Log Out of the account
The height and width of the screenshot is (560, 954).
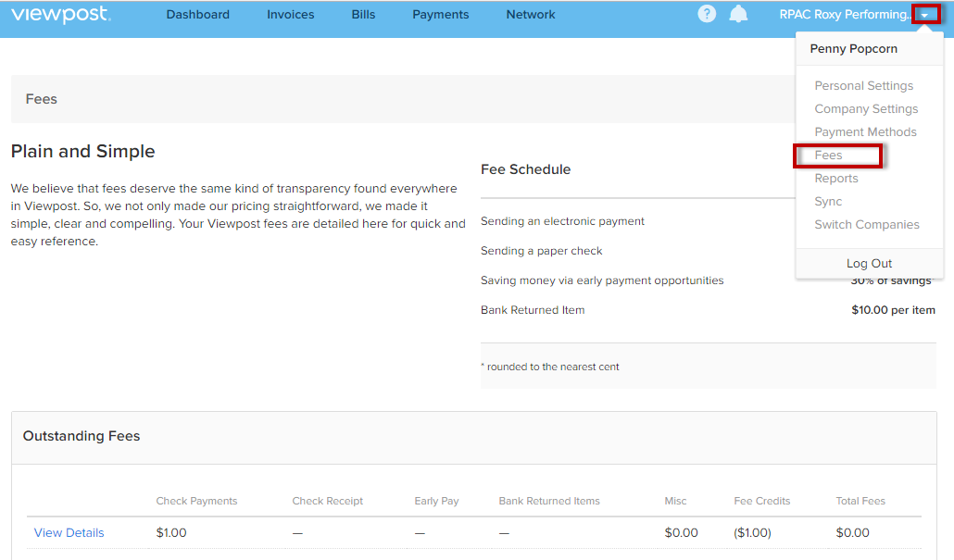tap(869, 263)
